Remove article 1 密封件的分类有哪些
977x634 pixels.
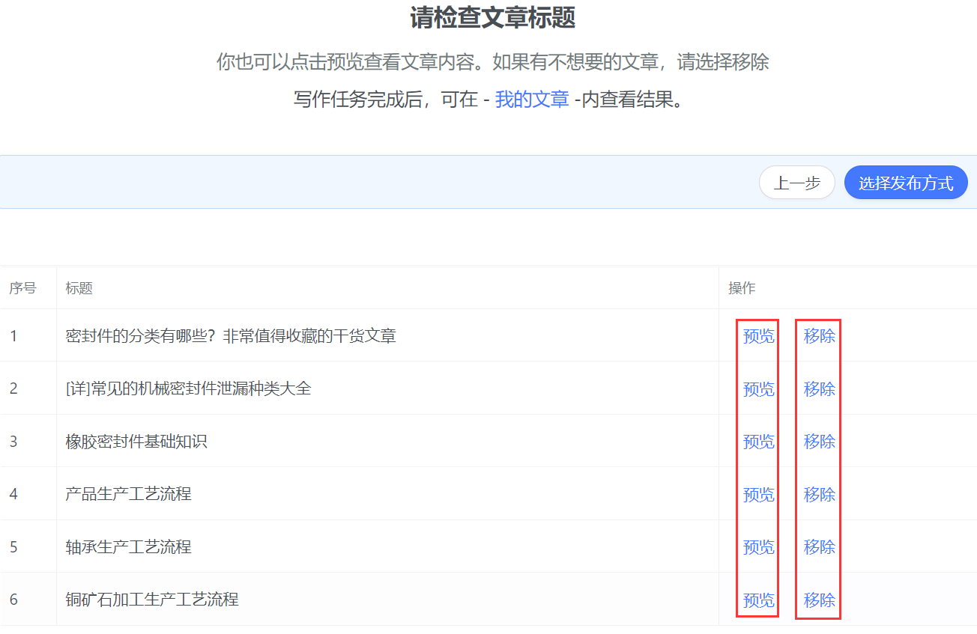click(819, 336)
